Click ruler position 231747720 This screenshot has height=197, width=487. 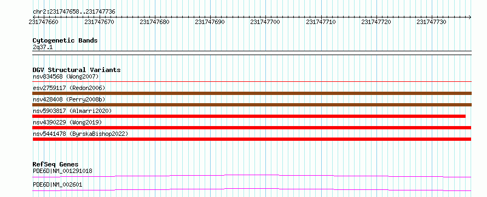pos(376,22)
